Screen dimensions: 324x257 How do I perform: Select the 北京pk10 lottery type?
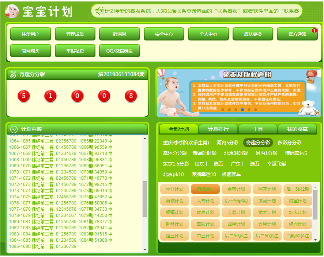click(173, 174)
